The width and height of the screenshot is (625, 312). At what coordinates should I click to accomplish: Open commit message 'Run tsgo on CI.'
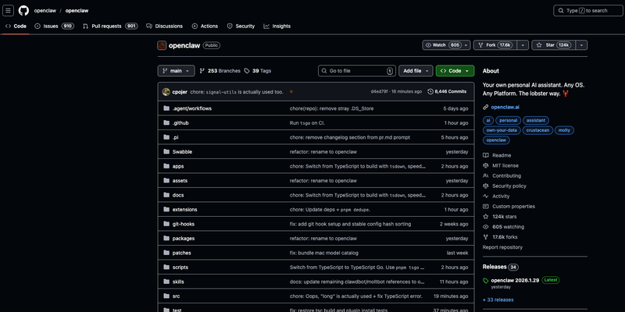coord(307,123)
